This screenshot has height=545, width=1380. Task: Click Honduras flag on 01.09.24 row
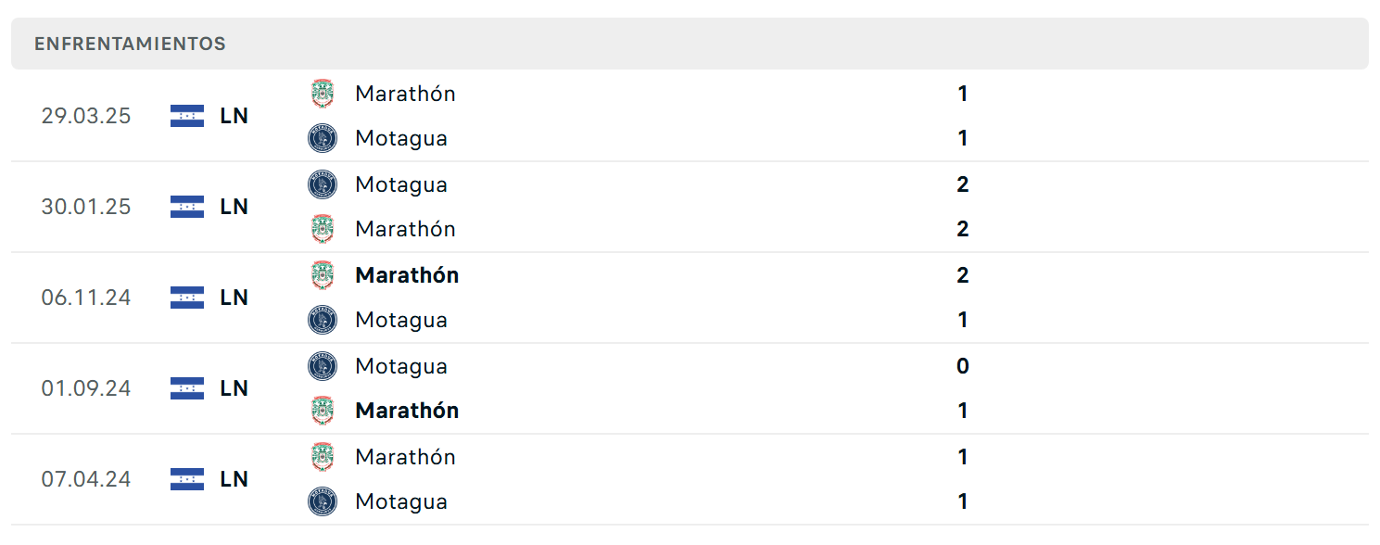click(187, 388)
